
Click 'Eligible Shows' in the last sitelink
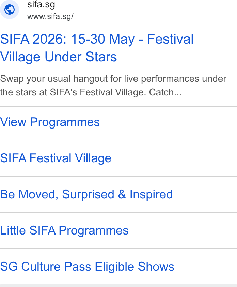[135, 266]
